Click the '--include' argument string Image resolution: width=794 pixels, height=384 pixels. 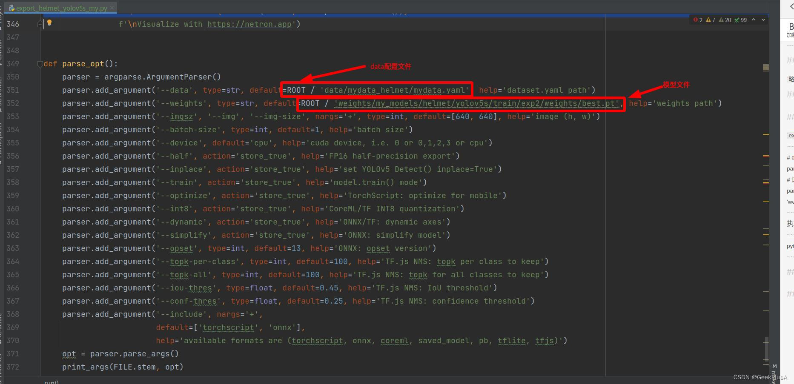pyautogui.click(x=182, y=314)
